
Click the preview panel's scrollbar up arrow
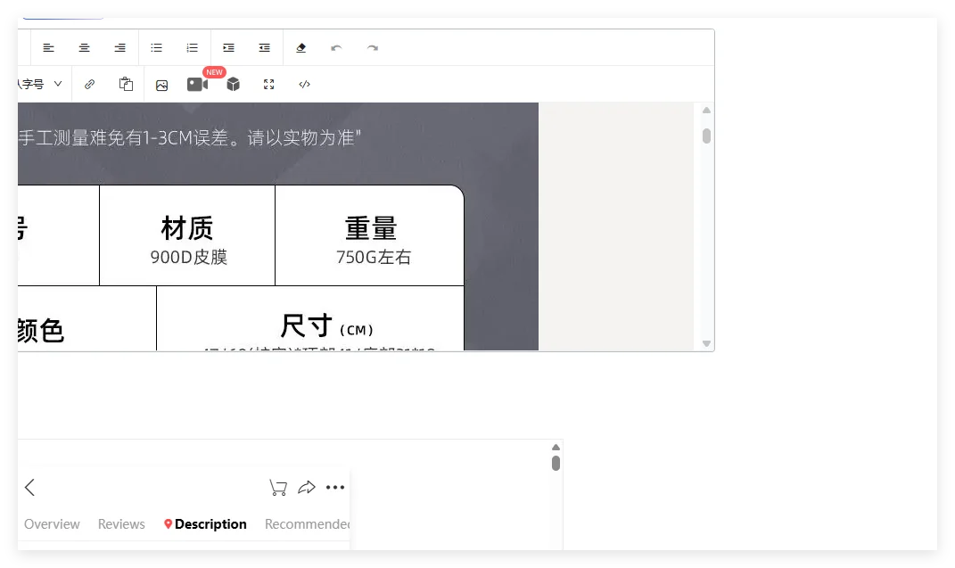(x=556, y=448)
